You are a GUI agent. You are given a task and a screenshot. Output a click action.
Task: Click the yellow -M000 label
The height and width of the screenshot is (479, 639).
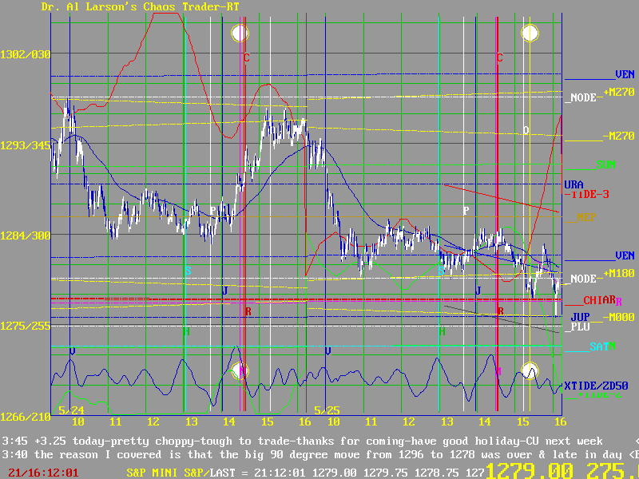coord(618,316)
